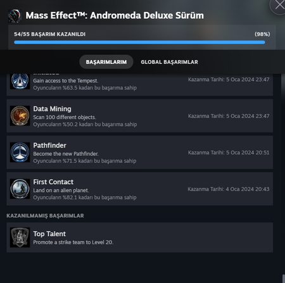Switch to the GLOBAL BAŞARIMLAR tab
The height and width of the screenshot is (283, 285).
click(169, 62)
